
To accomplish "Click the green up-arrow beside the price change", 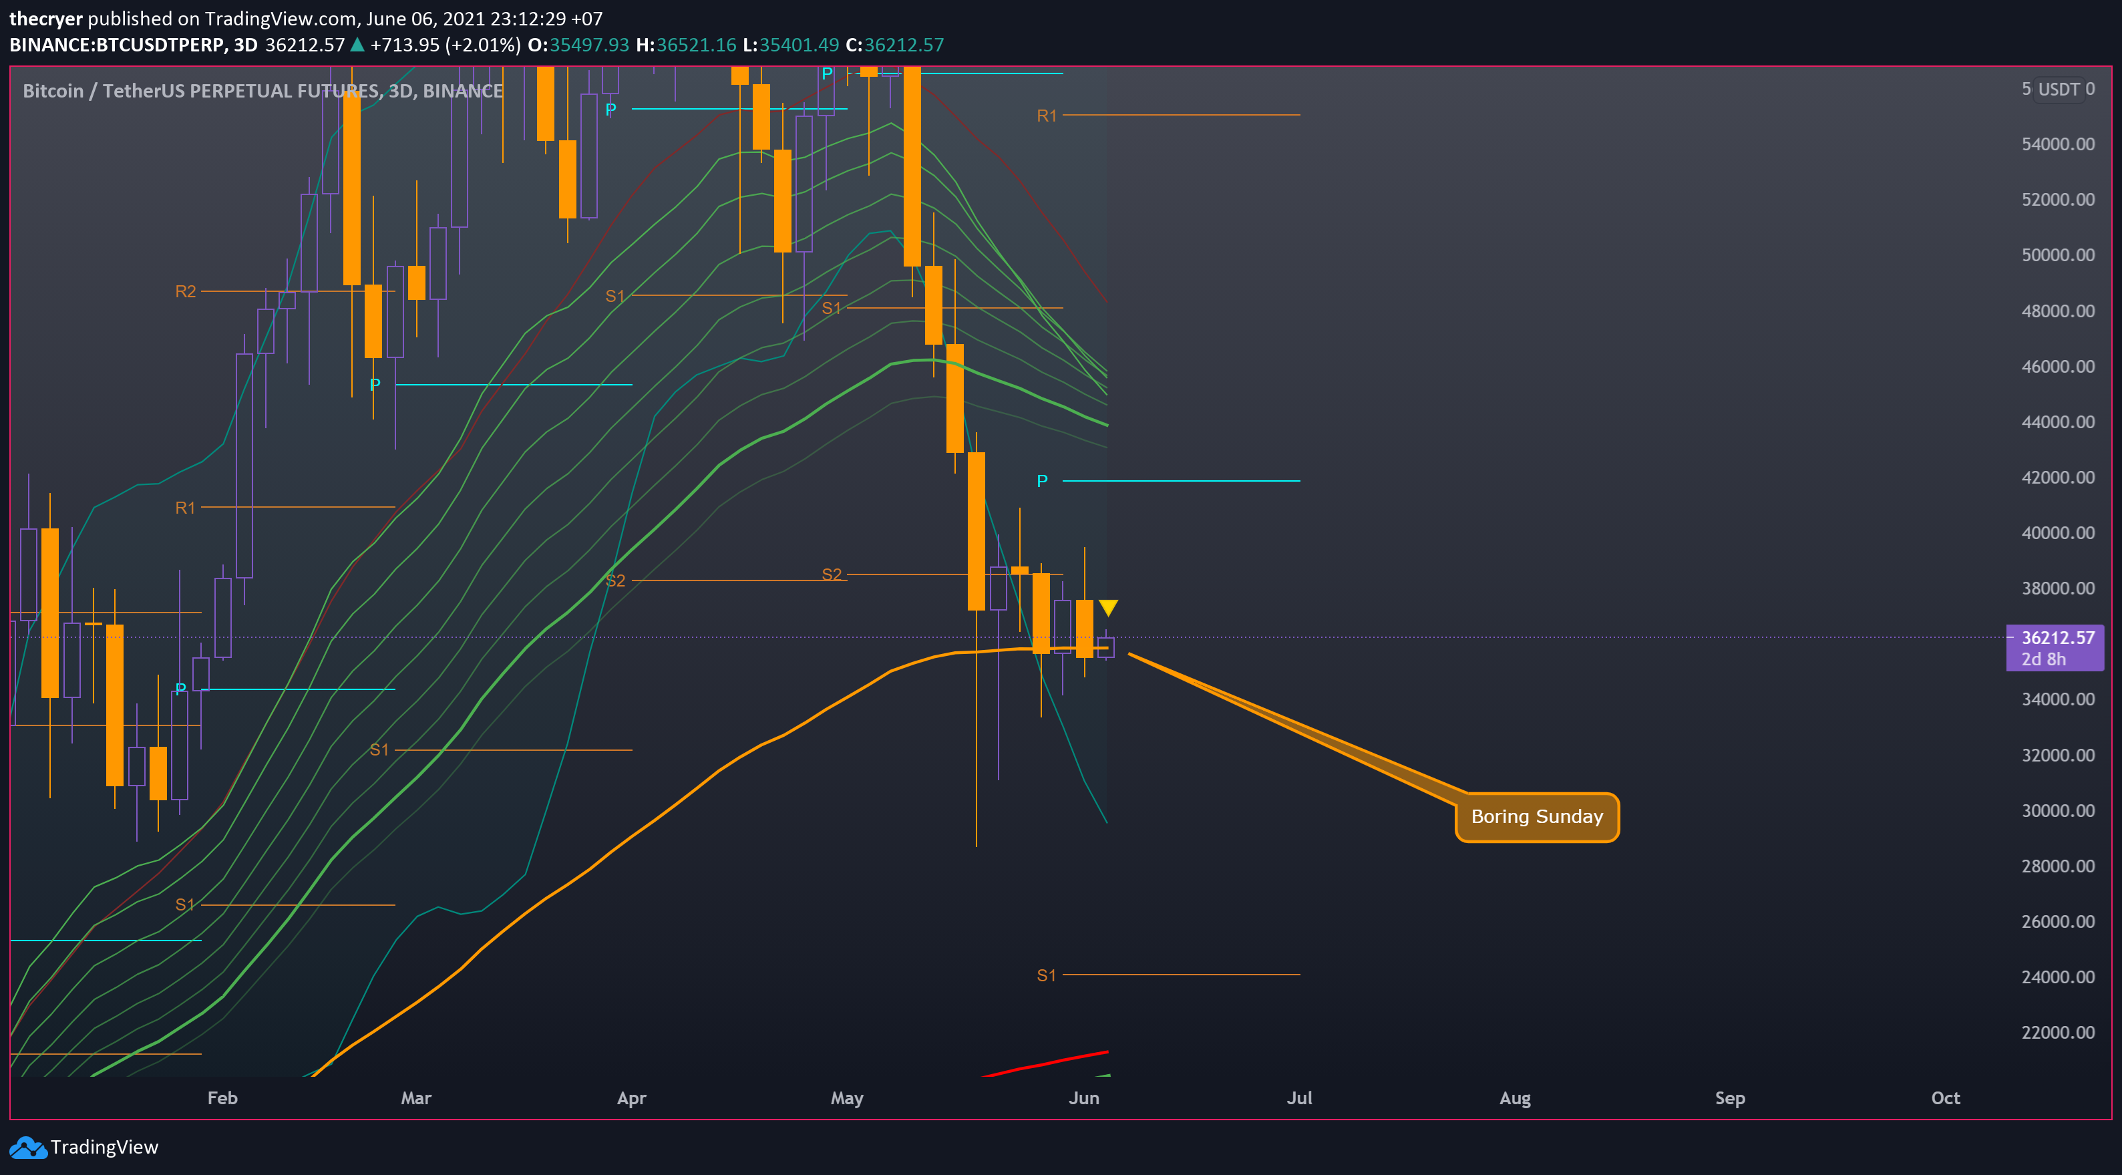I will [357, 45].
